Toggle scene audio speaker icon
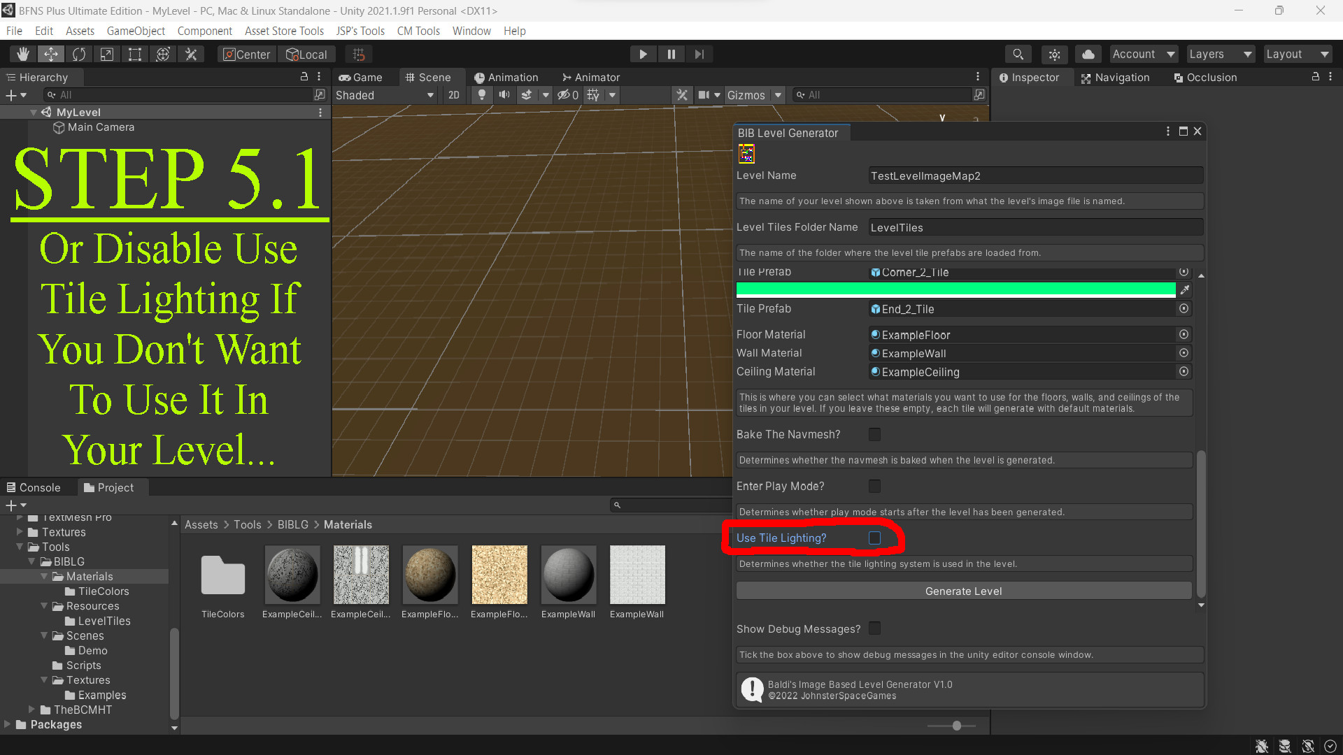The image size is (1343, 755). 504,95
